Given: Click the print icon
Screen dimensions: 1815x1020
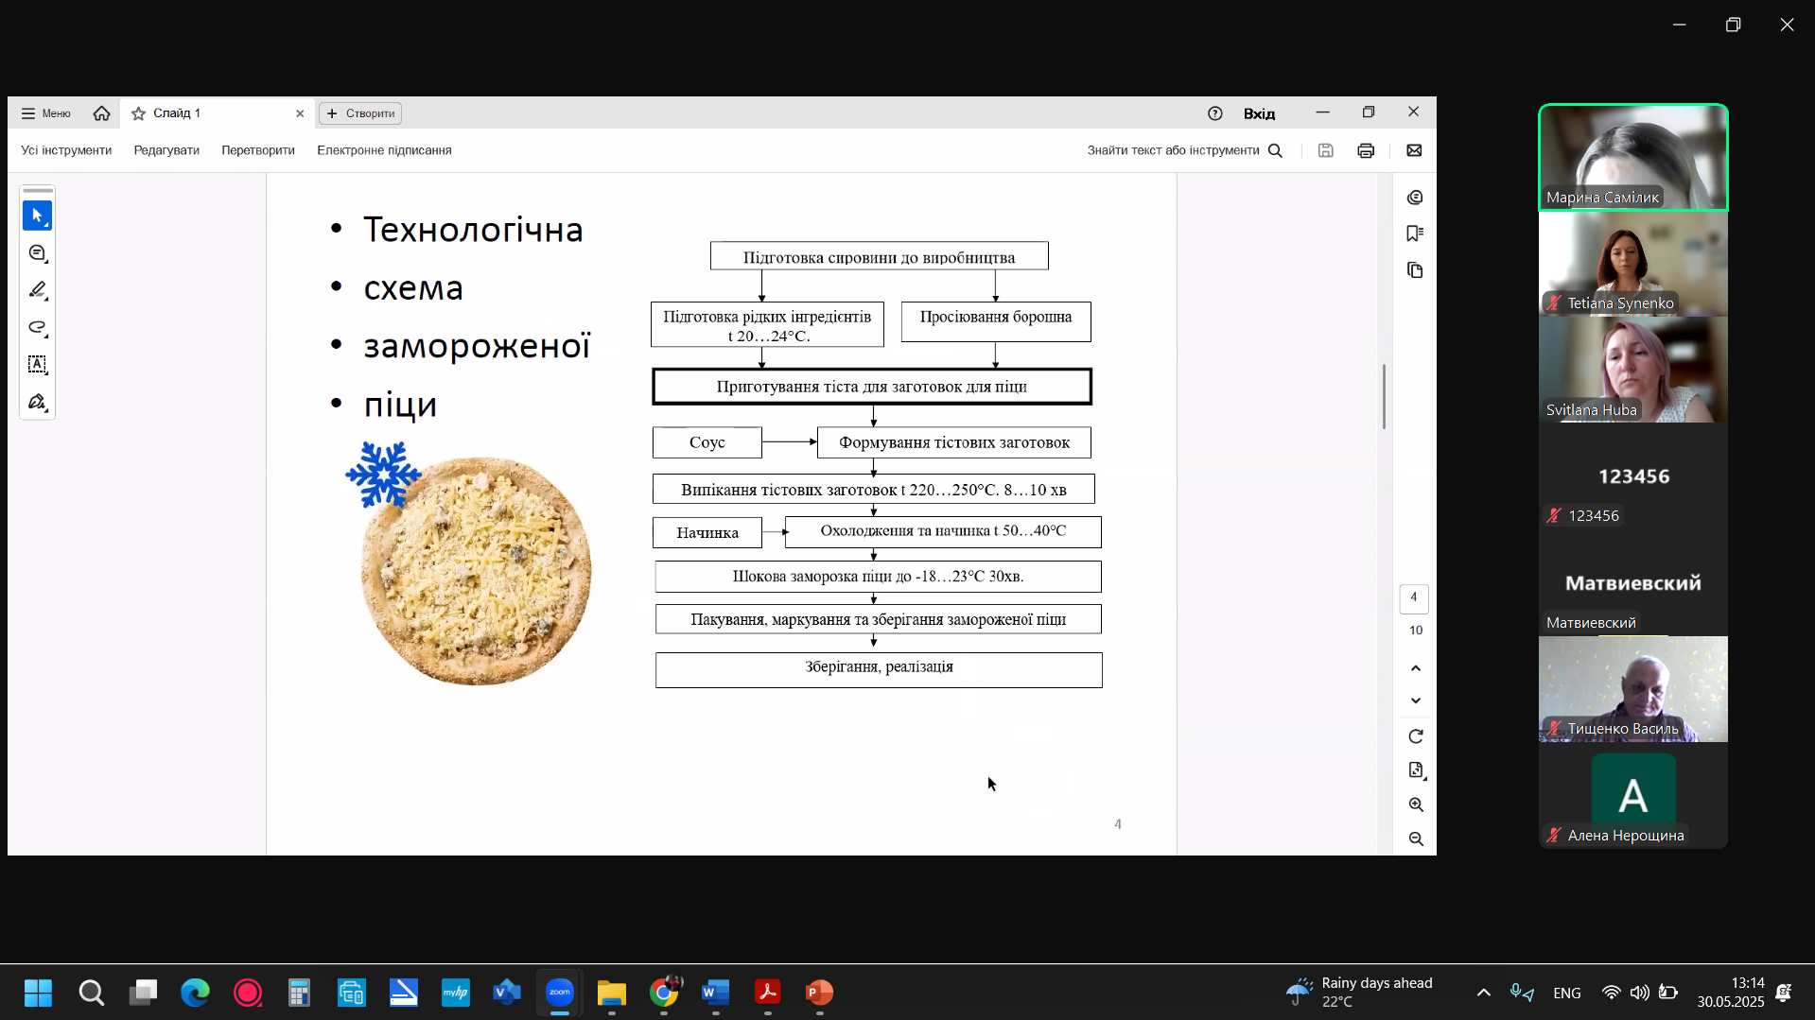Looking at the screenshot, I should 1366,150.
